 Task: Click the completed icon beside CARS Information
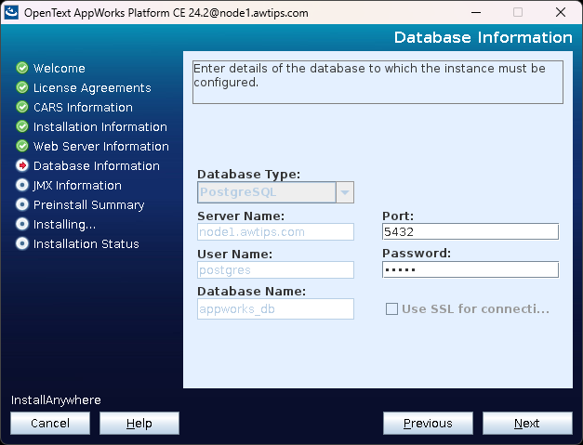[x=22, y=108]
